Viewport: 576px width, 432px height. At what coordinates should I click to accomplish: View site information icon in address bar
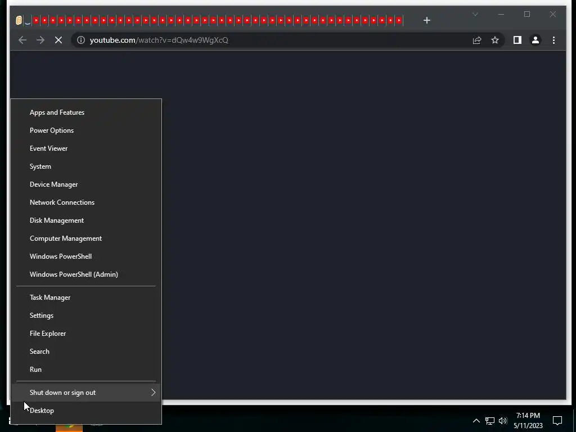81,40
